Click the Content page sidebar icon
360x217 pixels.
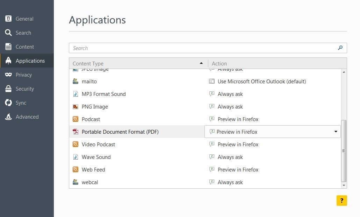(x=8, y=47)
